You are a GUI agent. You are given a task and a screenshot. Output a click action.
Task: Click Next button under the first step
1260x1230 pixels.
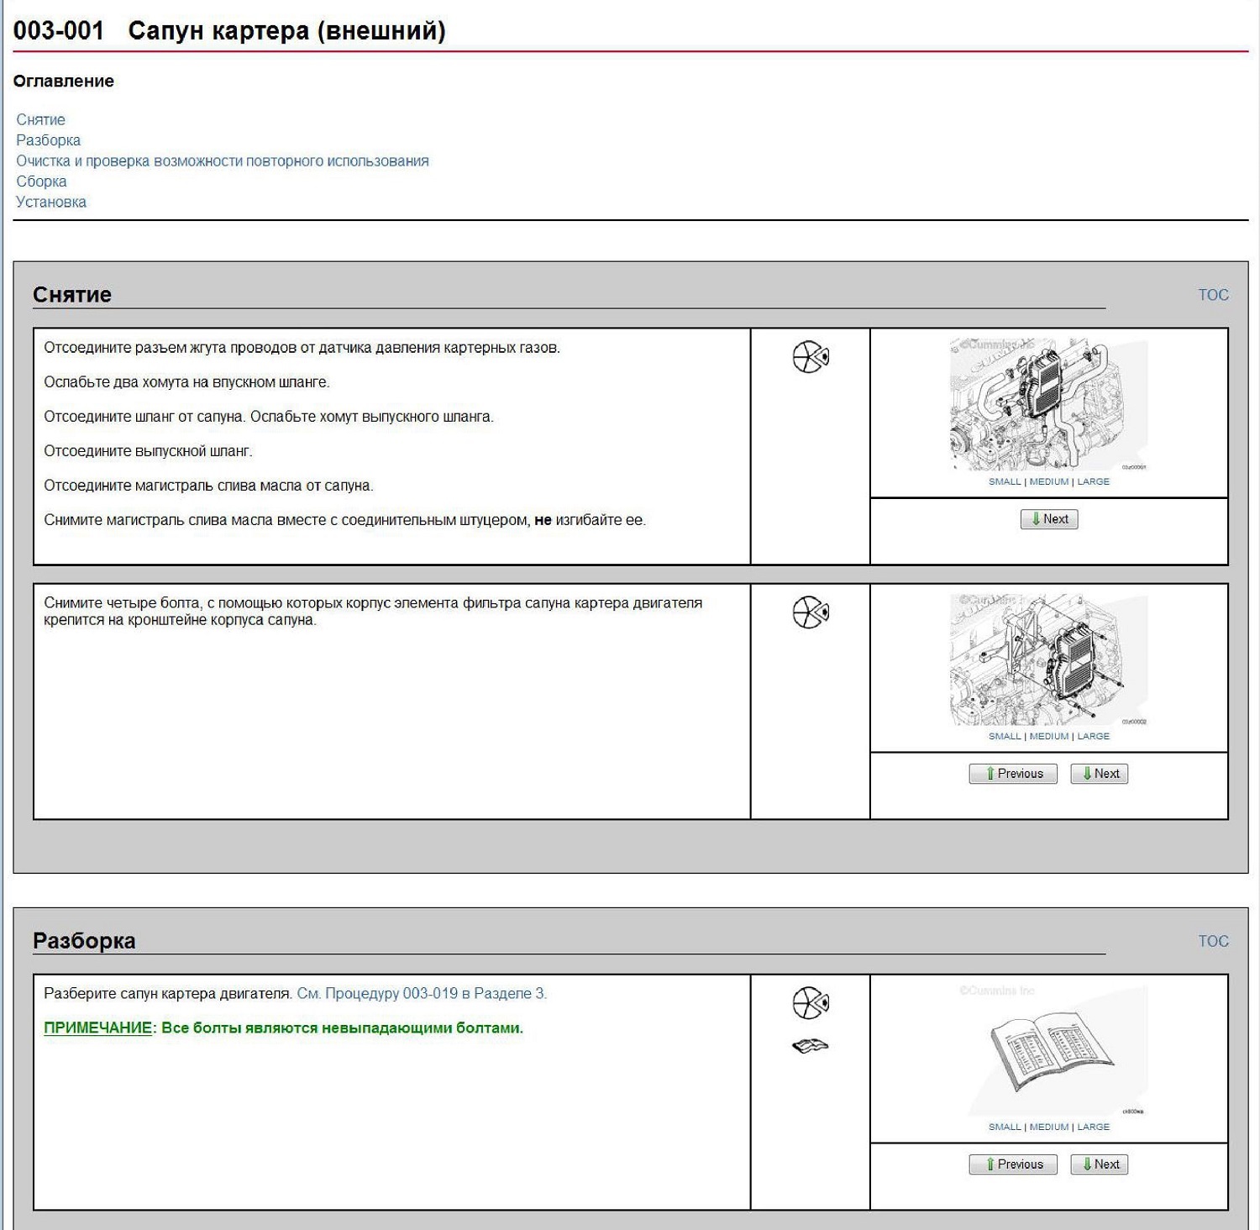[x=1049, y=519]
